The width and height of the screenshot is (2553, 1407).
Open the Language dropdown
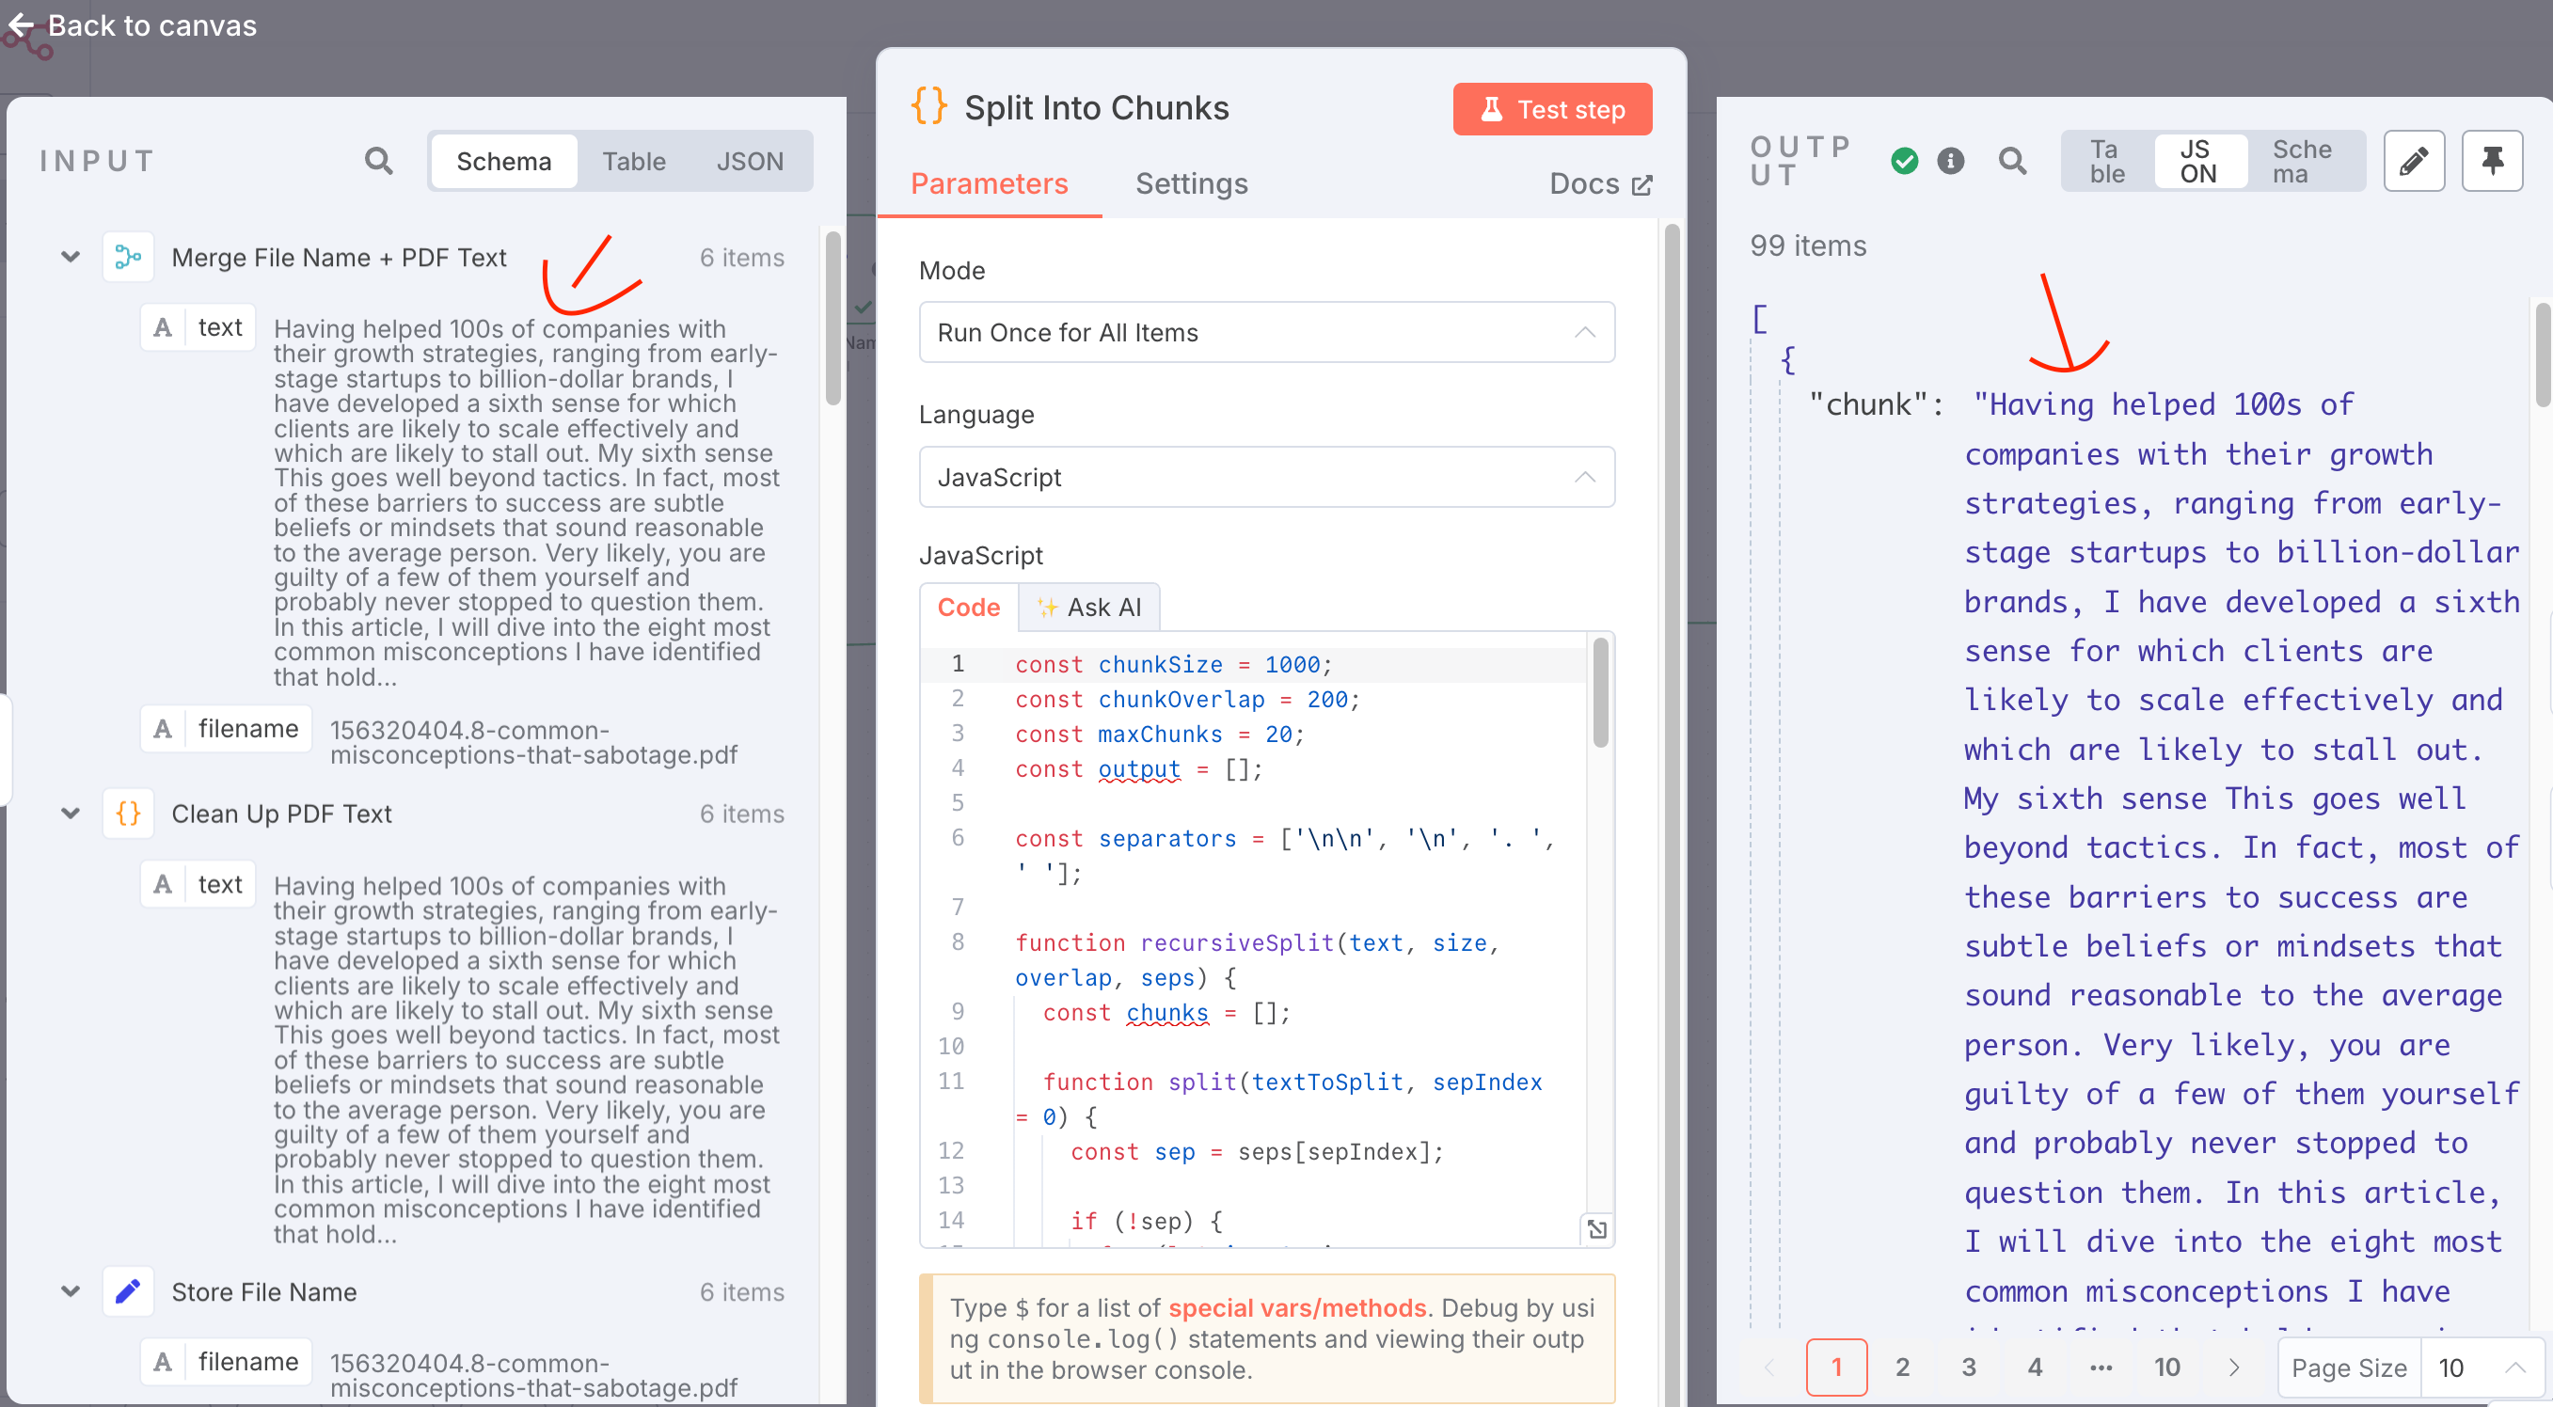1266,478
